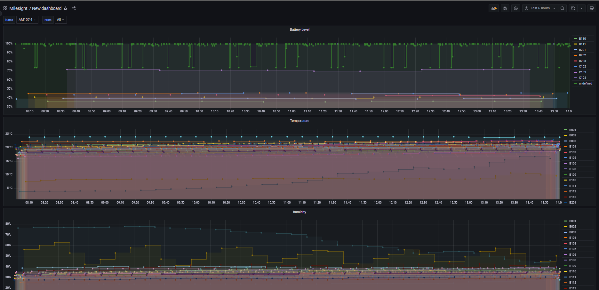Toggle B110 series in humidity legend
Image resolution: width=599 pixels, height=290 pixels.
(x=572, y=271)
